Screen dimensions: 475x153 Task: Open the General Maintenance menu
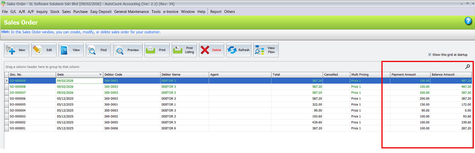pos(131,12)
